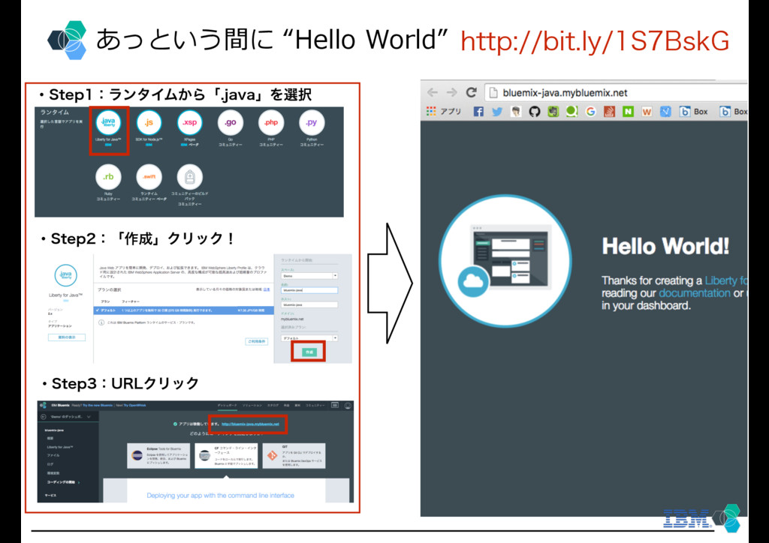Open the first Box bookmark
This screenshot has height=543, width=769.
[x=693, y=112]
